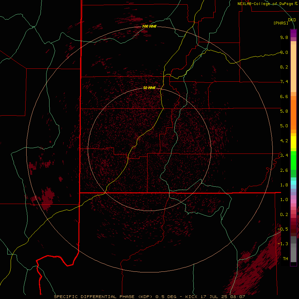Click the 5.8 scale value
The height and width of the screenshot is (299, 299).
(x=284, y=111)
